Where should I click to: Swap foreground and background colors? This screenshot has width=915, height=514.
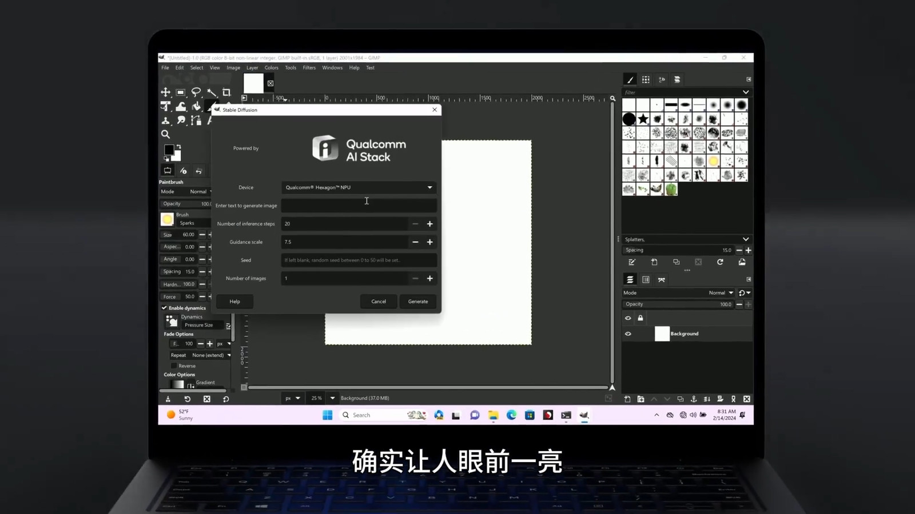(x=178, y=147)
